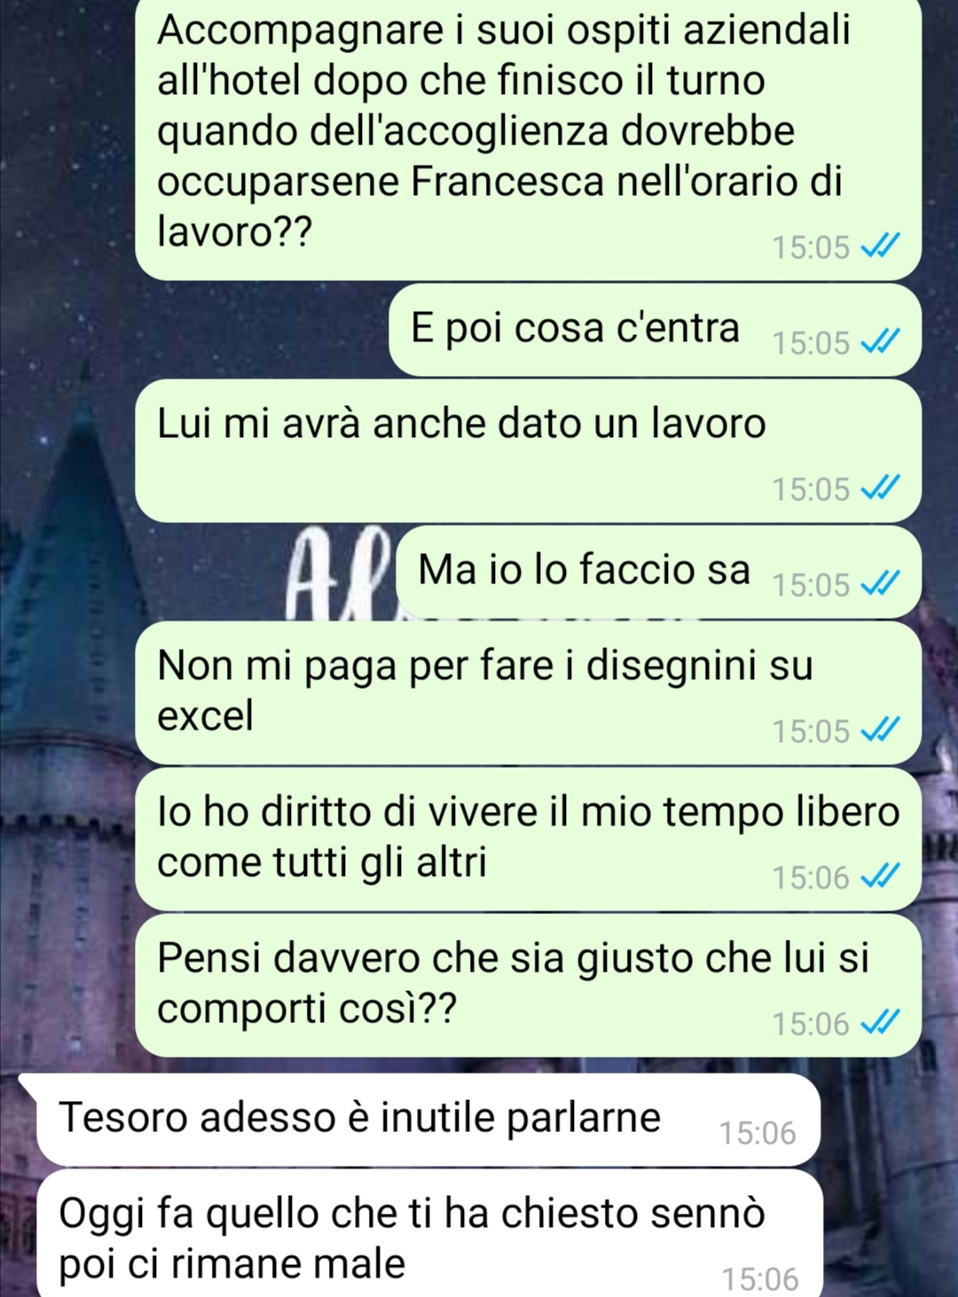This screenshot has height=1297, width=958.
Task: Select received 'Oggi fa quello che ti ha chiesto' message
Action: (429, 1233)
